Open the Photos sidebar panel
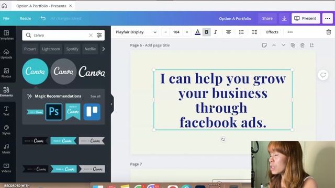 [6, 73]
